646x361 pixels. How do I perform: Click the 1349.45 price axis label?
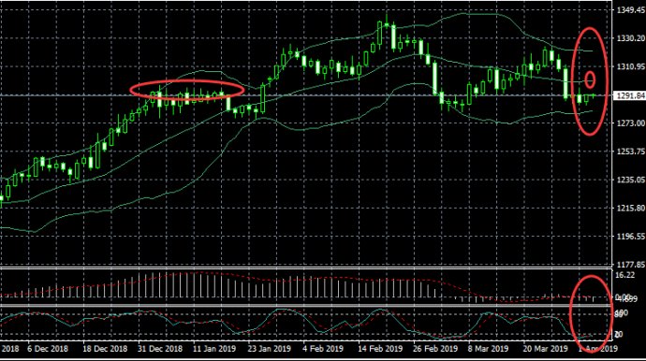(630, 10)
